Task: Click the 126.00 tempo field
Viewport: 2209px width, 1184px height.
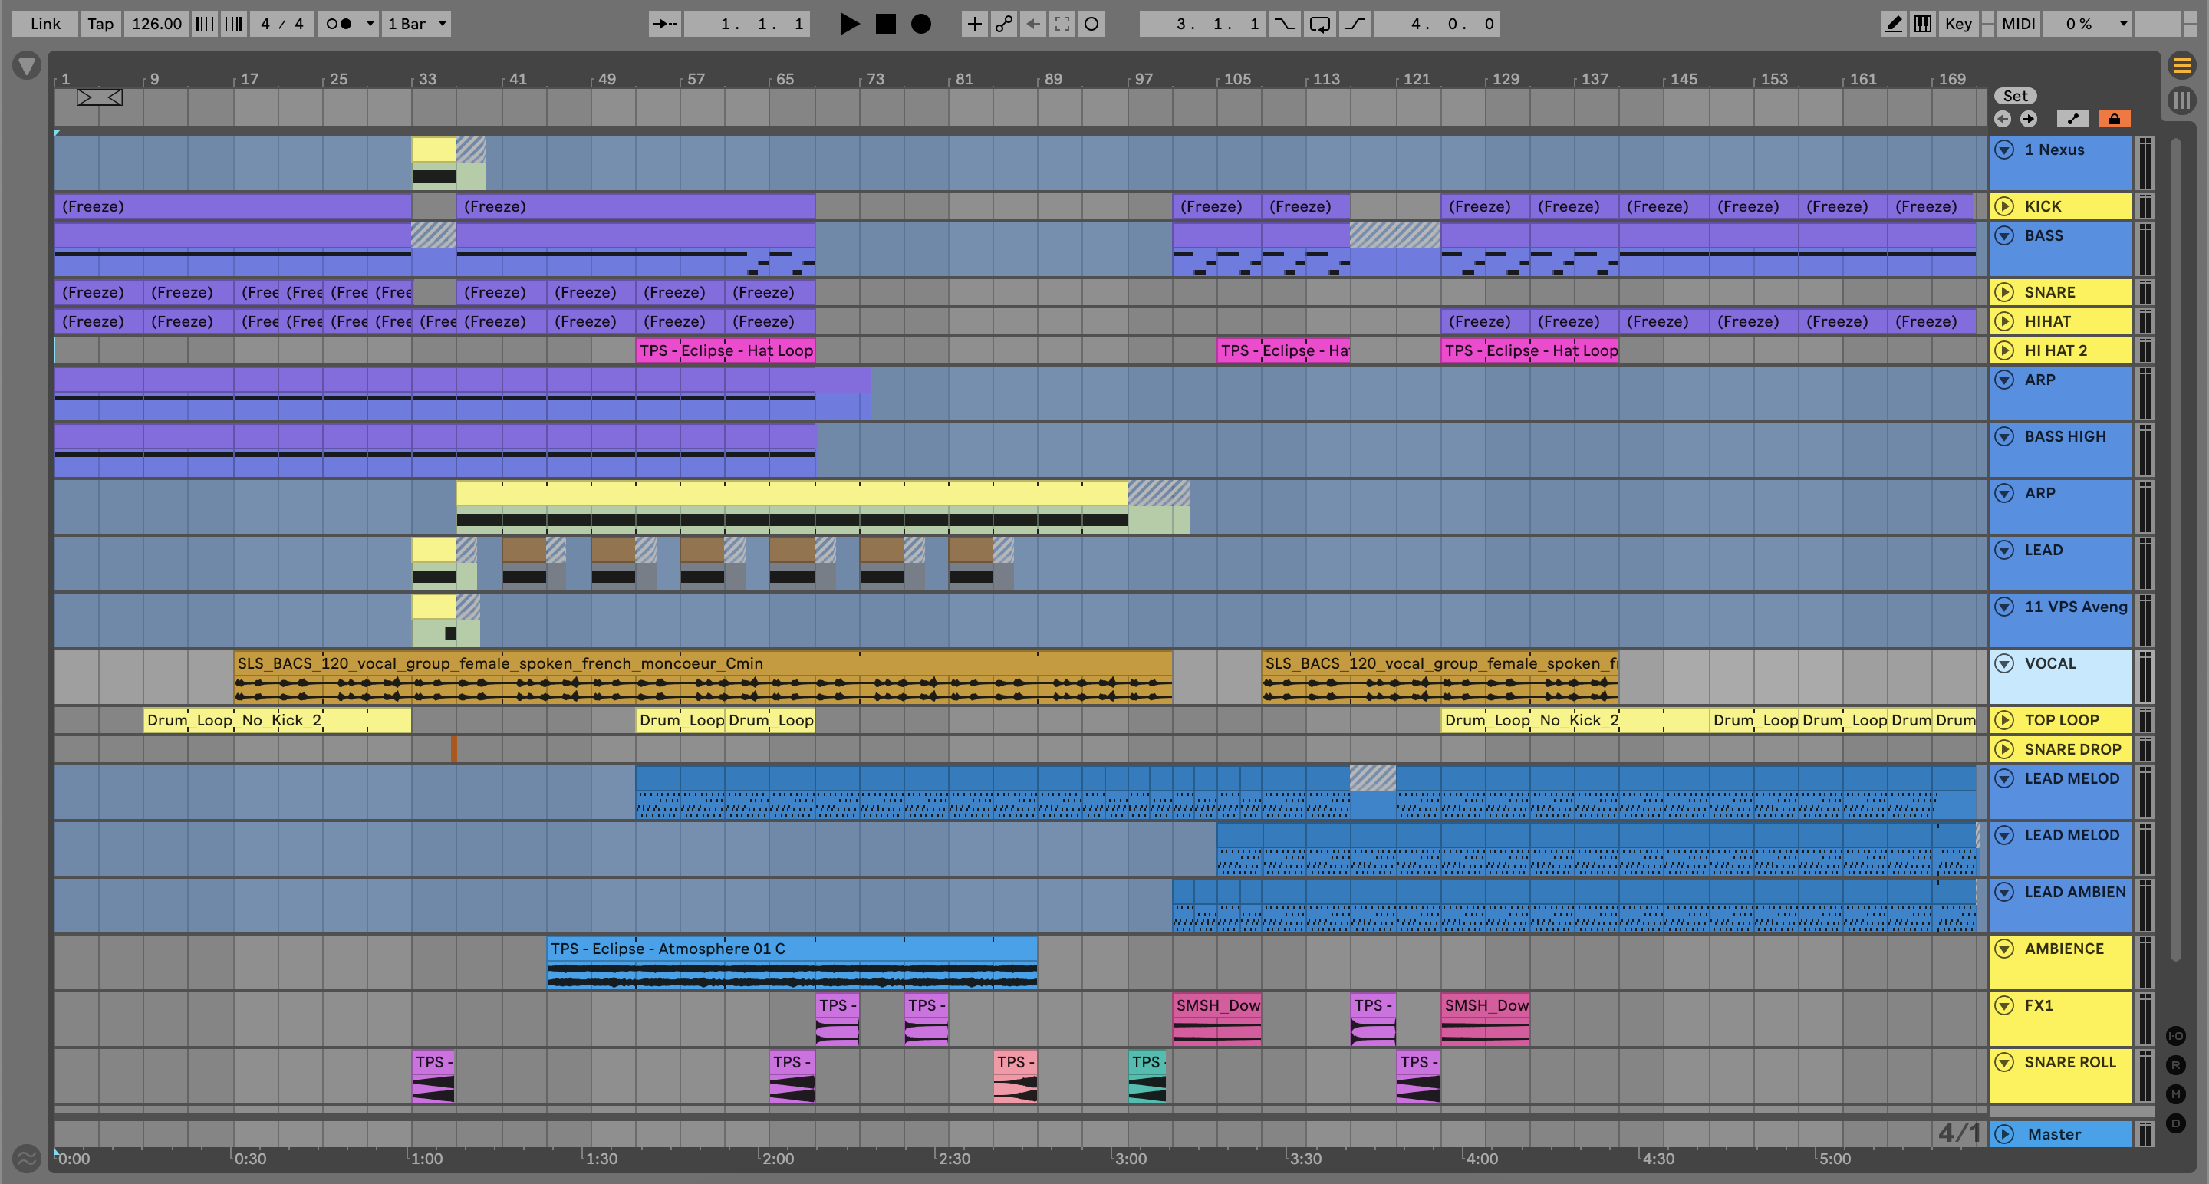Action: (x=156, y=24)
